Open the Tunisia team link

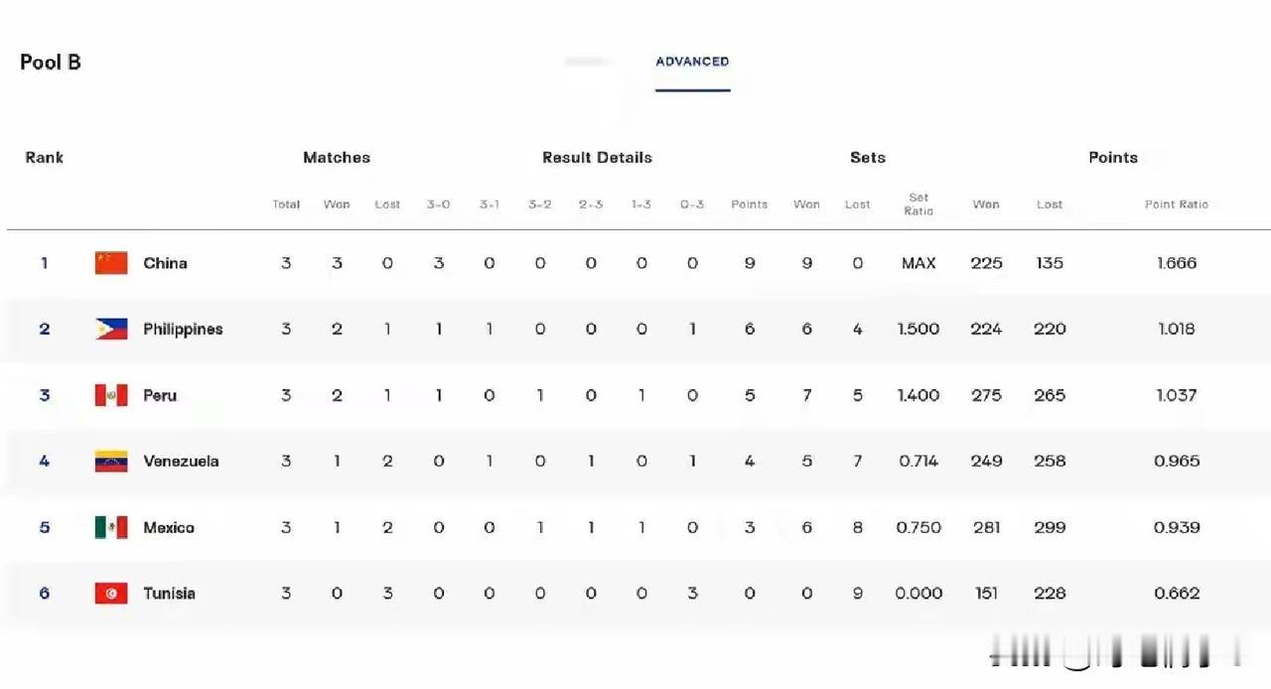(169, 593)
